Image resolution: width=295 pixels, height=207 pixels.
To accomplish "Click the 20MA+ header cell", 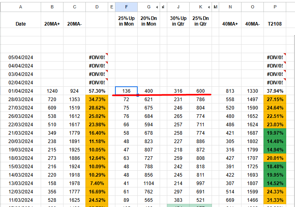I will pos(52,20).
